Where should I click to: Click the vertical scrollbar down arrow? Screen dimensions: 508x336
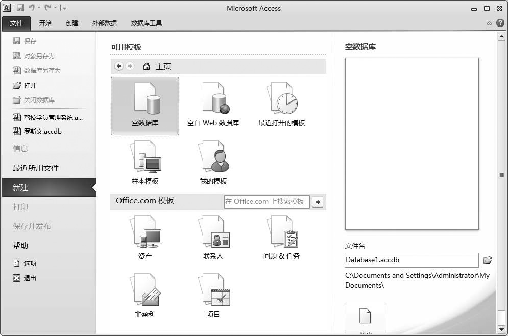tap(501, 329)
